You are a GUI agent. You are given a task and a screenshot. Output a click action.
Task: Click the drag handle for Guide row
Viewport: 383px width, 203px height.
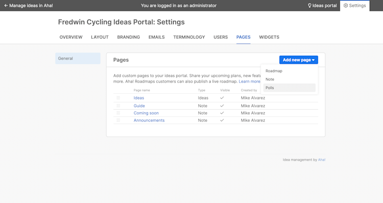point(118,106)
